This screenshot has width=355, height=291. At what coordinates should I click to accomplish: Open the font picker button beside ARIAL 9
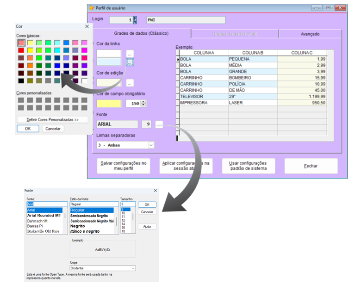point(159,124)
